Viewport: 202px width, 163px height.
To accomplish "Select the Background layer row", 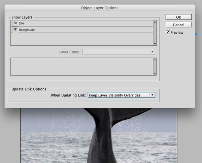I will tap(82, 30).
